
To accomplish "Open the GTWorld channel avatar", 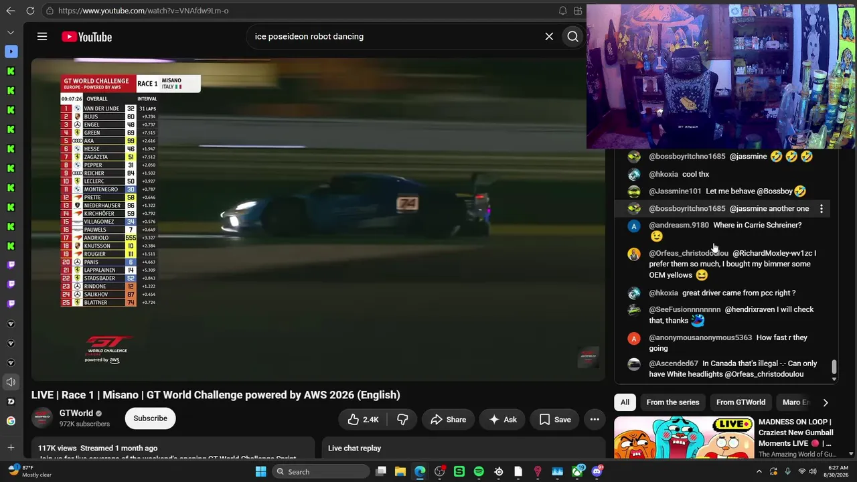I will pyautogui.click(x=42, y=418).
